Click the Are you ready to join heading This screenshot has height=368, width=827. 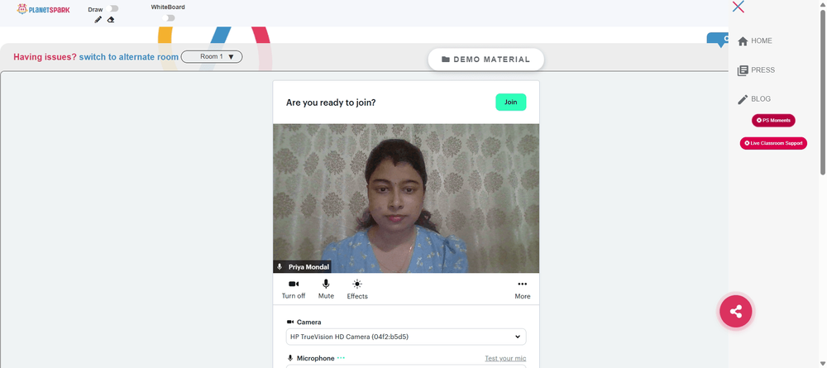331,103
